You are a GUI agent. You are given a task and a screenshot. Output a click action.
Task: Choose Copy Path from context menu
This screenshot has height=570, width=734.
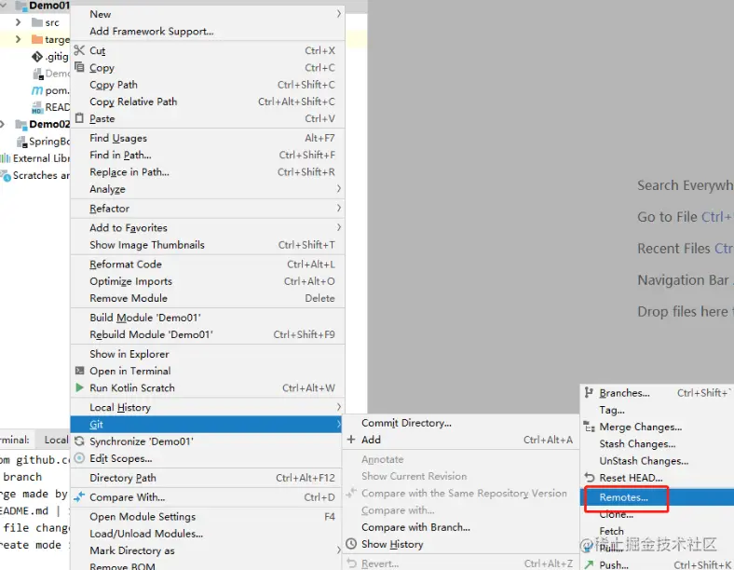208,85
